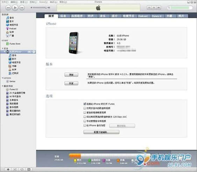197x172 pixels.
Task: Collapse the GENIUS section
Action: click(2, 78)
